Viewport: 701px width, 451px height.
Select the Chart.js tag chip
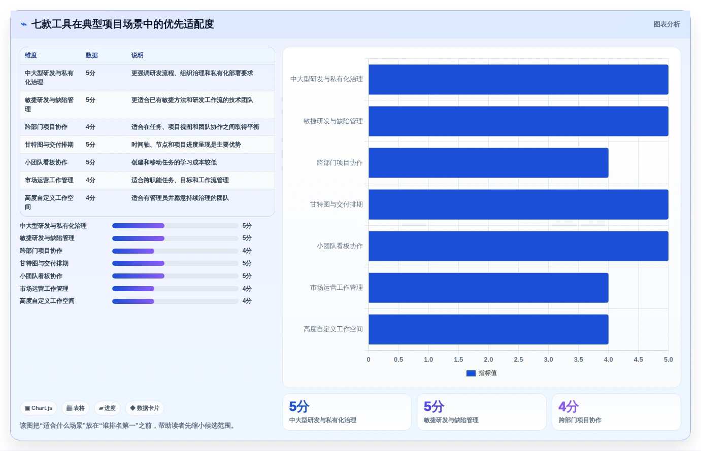coord(39,408)
